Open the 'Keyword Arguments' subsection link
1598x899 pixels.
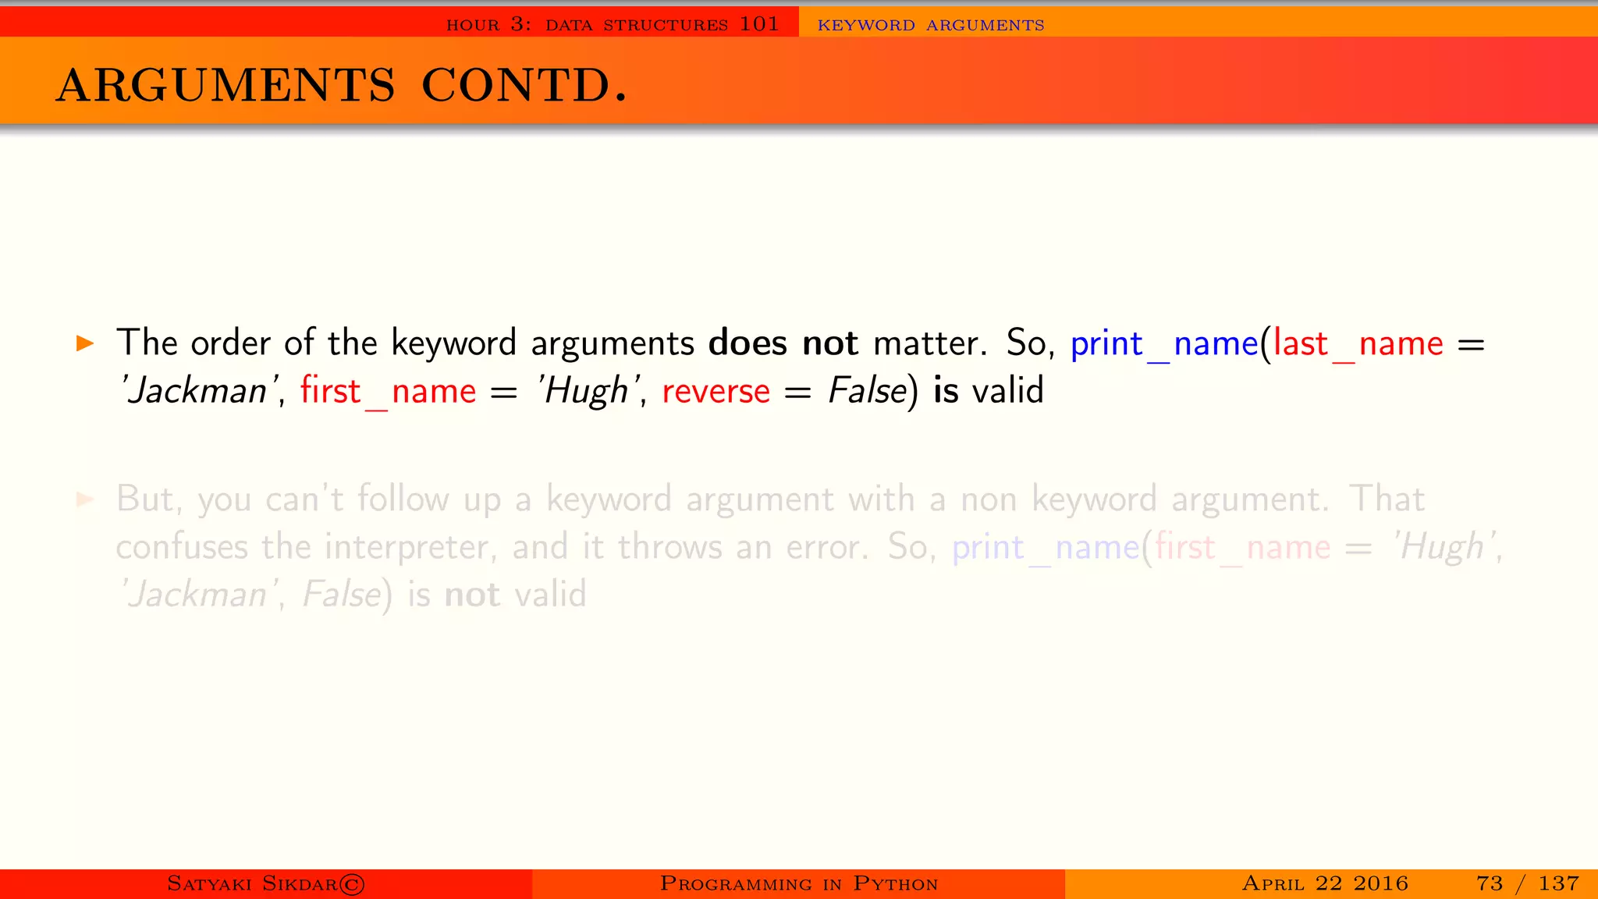point(931,25)
